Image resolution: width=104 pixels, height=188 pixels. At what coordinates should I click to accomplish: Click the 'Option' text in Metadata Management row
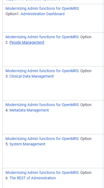86,105
